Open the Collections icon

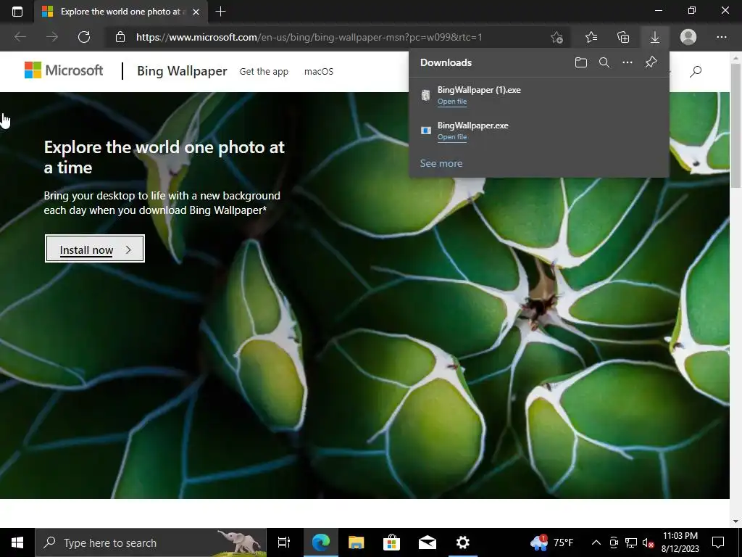(623, 37)
